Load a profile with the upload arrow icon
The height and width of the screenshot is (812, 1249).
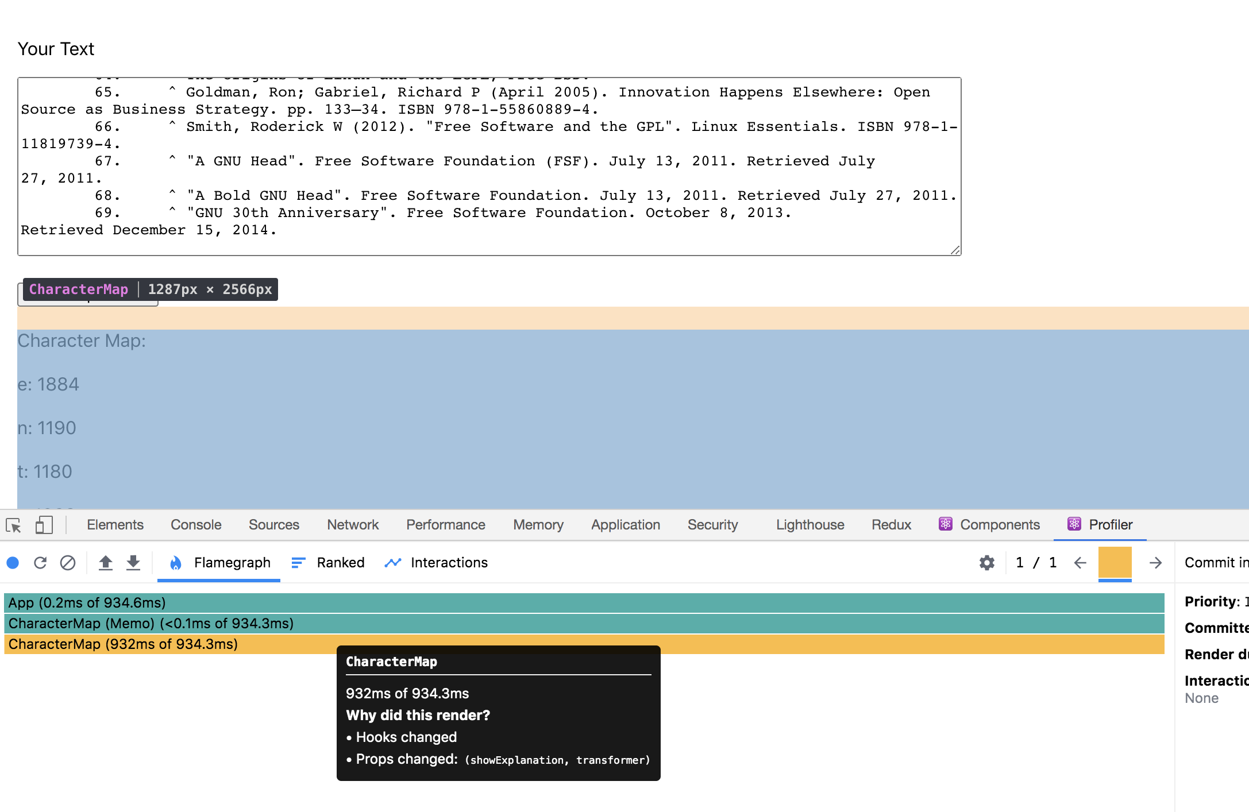click(x=105, y=563)
